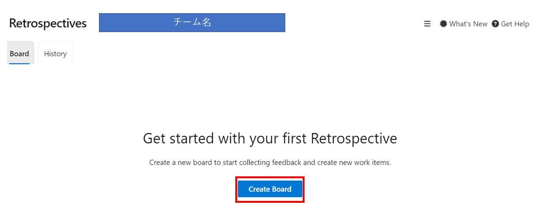The height and width of the screenshot is (224, 545).
Task: Open the チーム名 team selector
Action: (192, 23)
